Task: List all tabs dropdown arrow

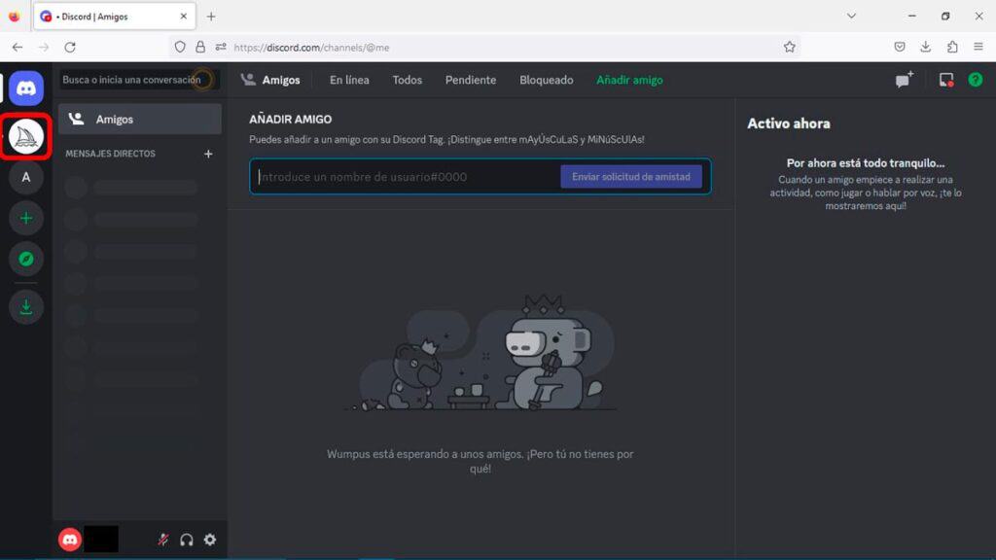Action: (851, 16)
